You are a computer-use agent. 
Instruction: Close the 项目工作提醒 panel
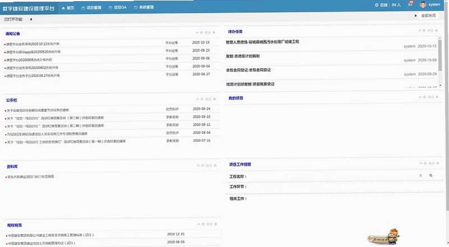point(438,163)
